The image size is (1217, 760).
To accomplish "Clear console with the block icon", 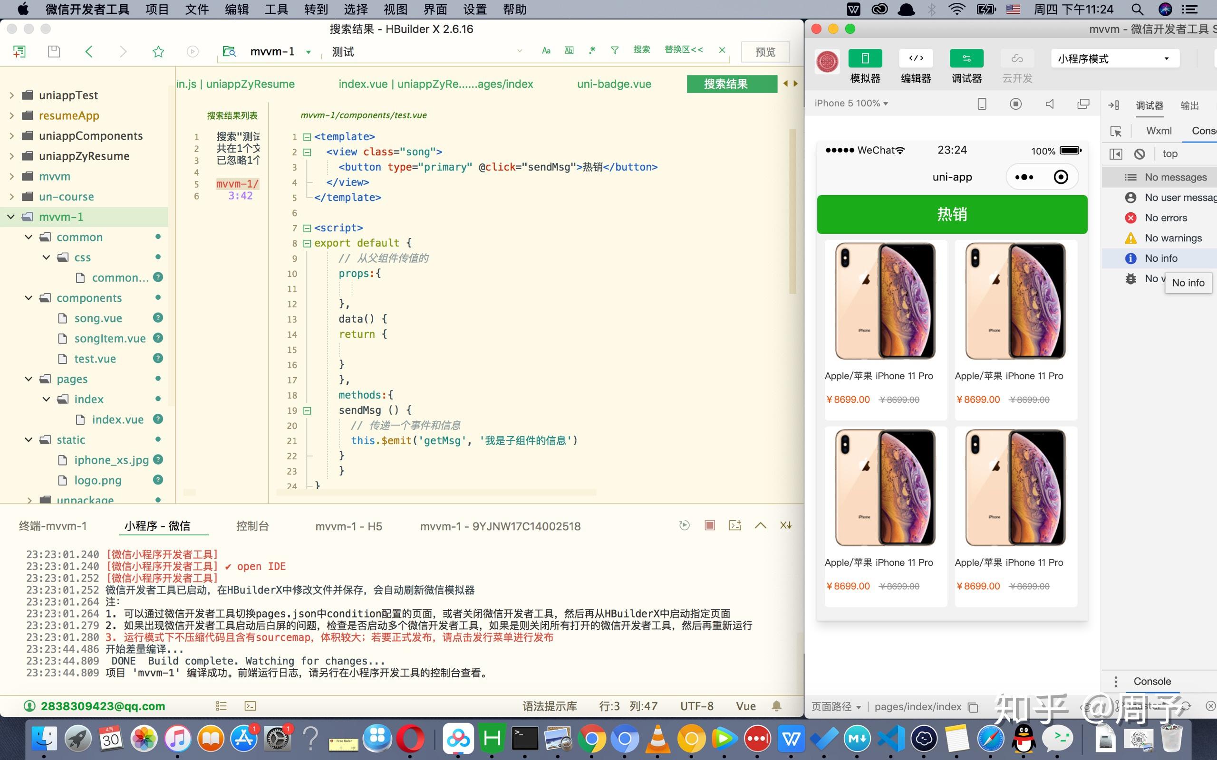I will [x=1140, y=154].
